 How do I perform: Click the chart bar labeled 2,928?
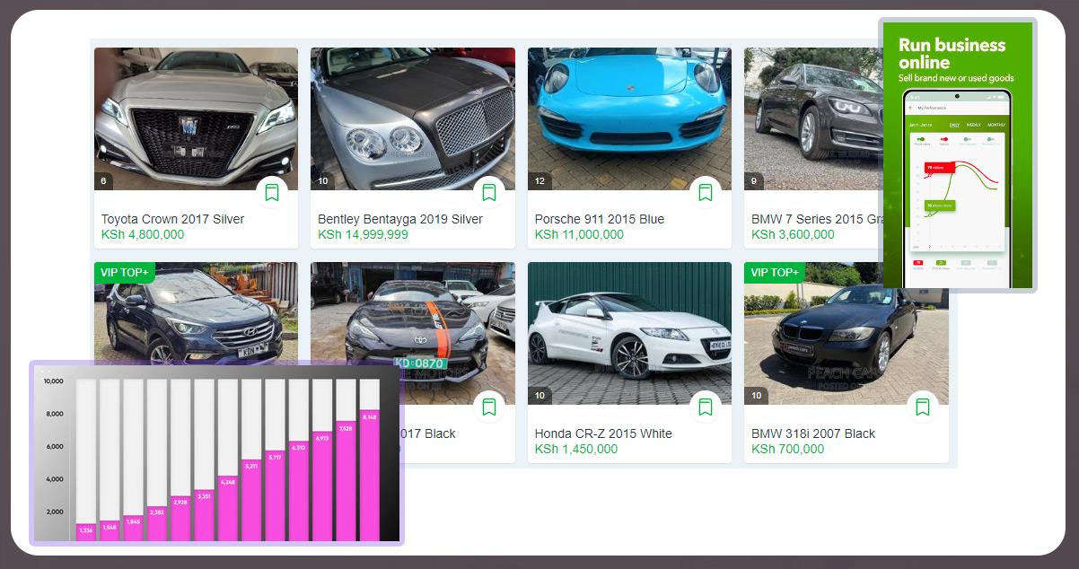pyautogui.click(x=180, y=519)
